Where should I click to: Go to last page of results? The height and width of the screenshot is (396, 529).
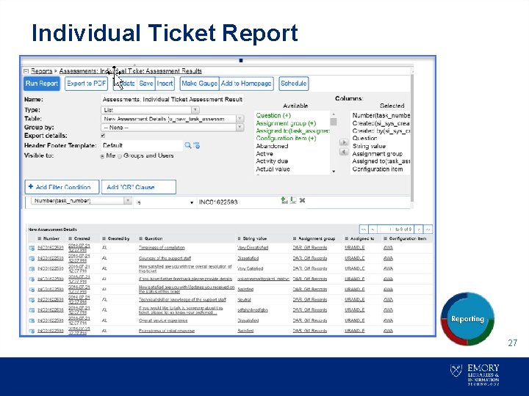coord(428,230)
